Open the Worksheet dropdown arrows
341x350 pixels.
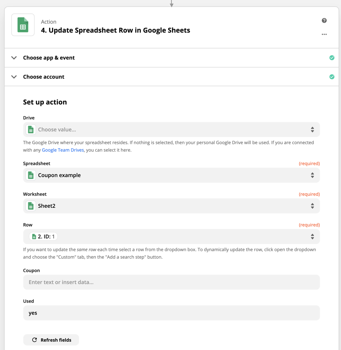[312, 206]
